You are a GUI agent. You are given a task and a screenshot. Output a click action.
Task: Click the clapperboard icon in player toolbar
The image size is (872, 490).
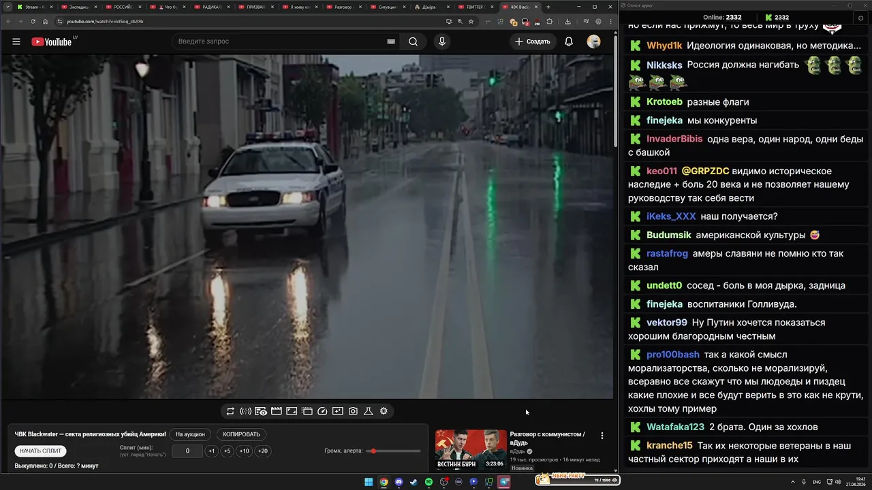(277, 411)
